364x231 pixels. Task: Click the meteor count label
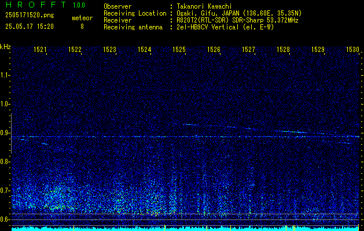pos(82,18)
